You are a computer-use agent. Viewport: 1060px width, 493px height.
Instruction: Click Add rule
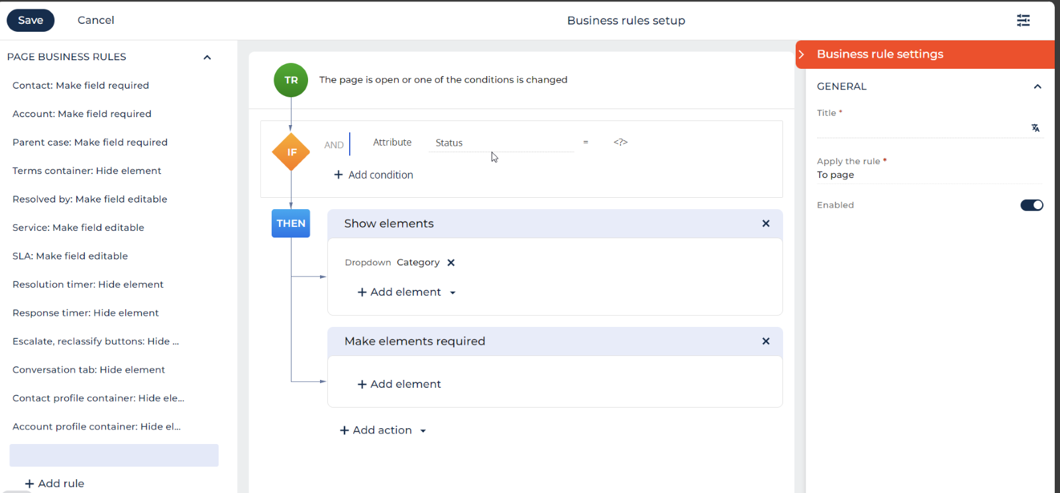[x=54, y=484]
